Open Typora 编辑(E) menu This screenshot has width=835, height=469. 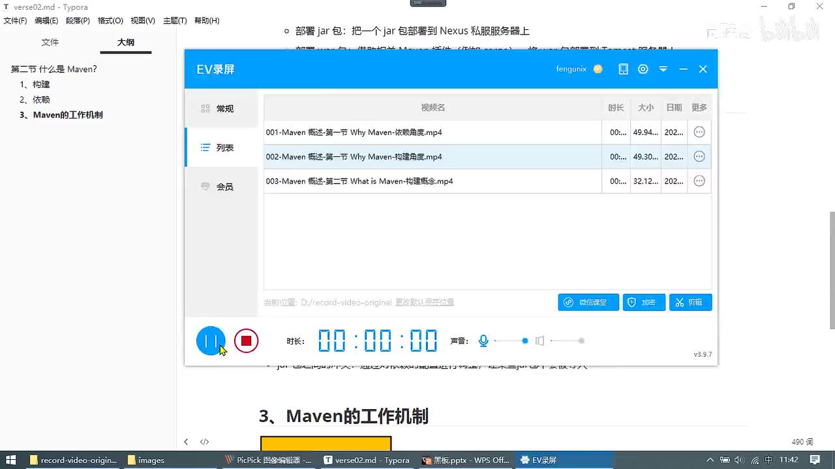click(x=46, y=21)
